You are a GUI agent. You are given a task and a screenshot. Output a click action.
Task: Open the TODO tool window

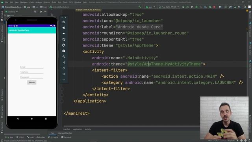click(x=20, y=137)
